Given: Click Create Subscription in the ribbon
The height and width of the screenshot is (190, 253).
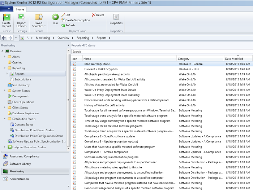Looking at the screenshot, I should point(76,20).
